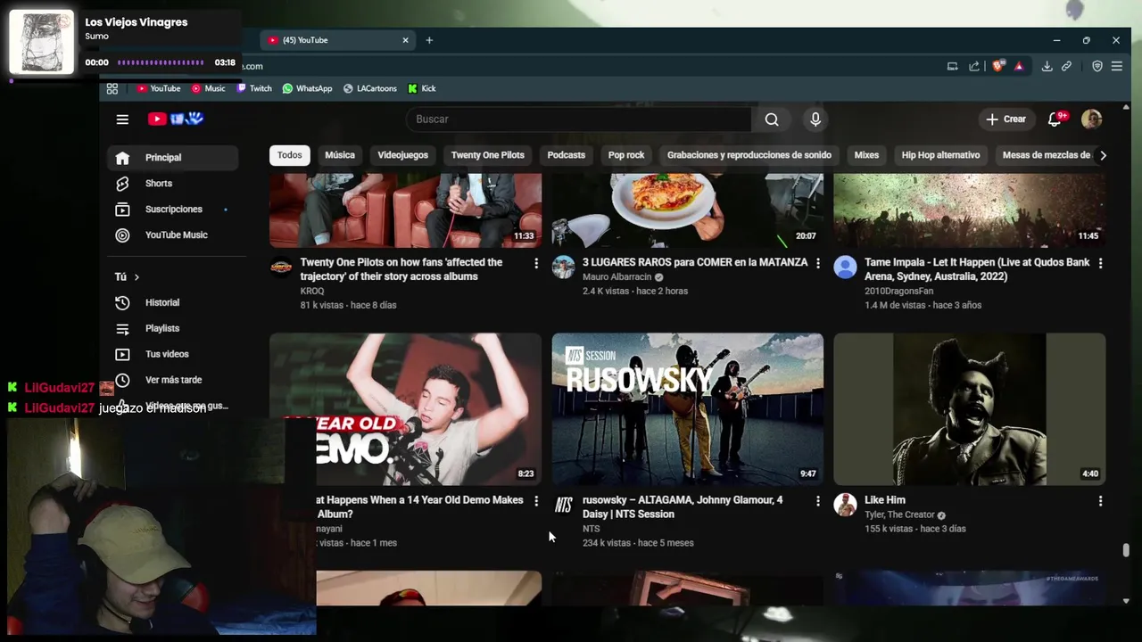Select the Mixes filter chip

[x=866, y=155]
